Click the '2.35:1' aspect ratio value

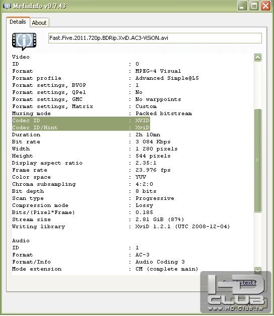point(146,163)
